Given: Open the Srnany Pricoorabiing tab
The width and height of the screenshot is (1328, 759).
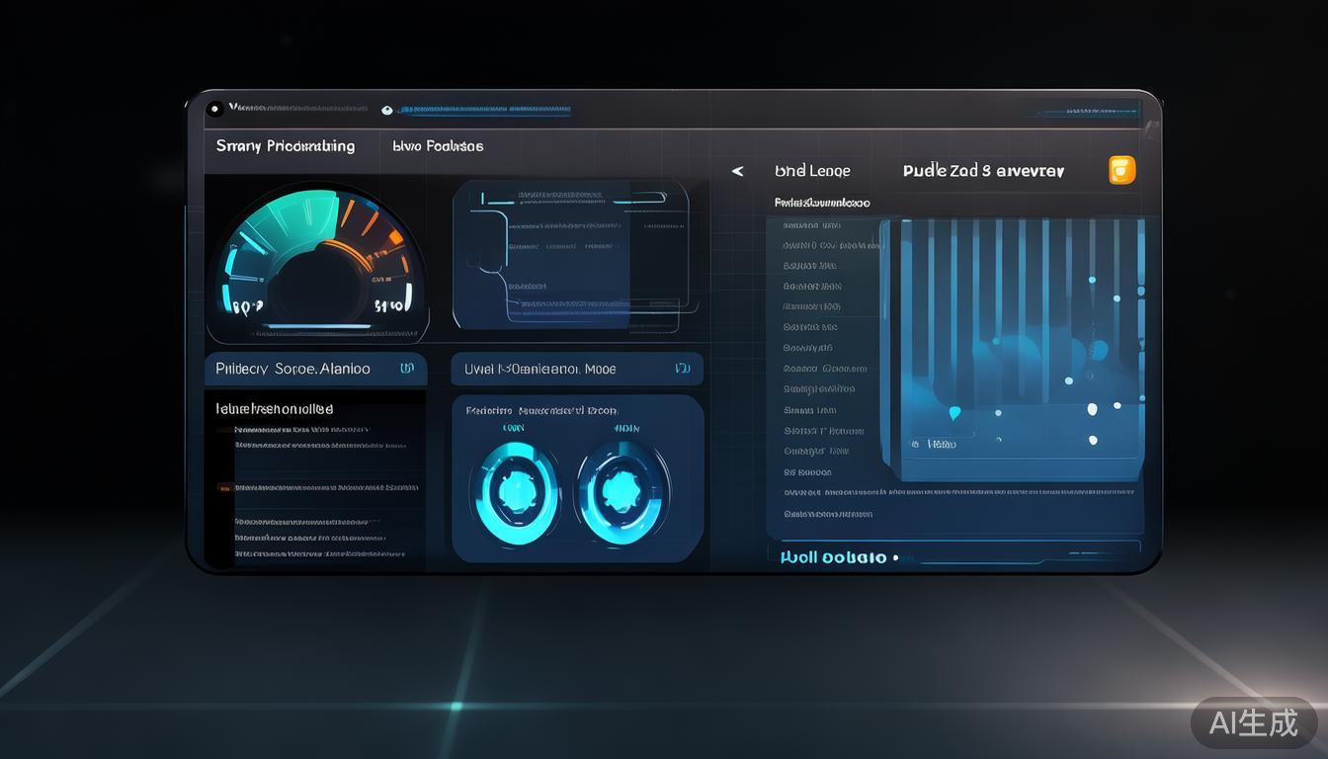Looking at the screenshot, I should pos(286,146).
